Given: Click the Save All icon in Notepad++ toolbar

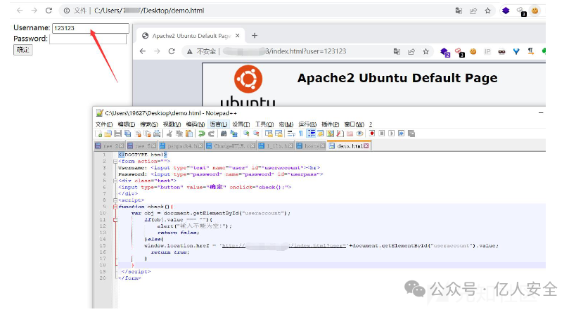Looking at the screenshot, I should pyautogui.click(x=128, y=134).
